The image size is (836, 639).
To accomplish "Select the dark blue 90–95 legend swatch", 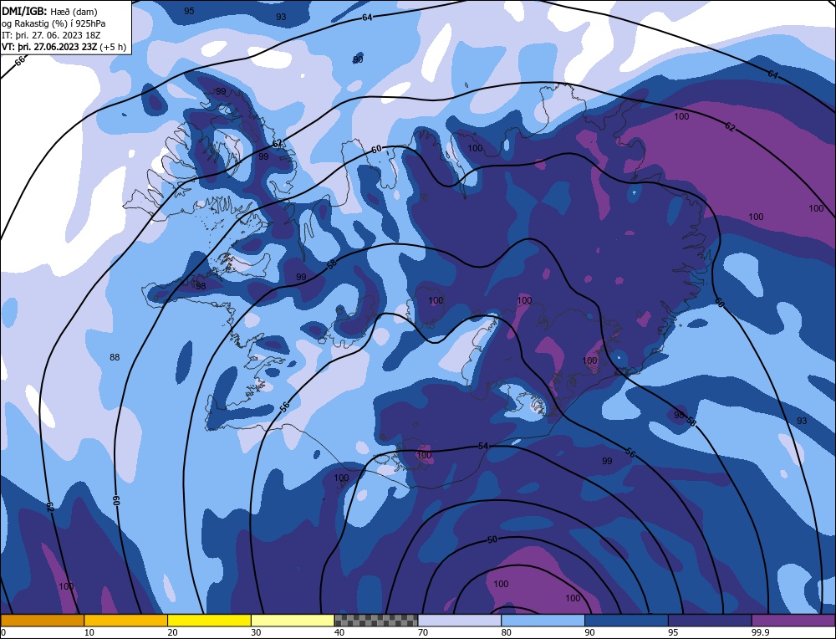I will click(626, 620).
